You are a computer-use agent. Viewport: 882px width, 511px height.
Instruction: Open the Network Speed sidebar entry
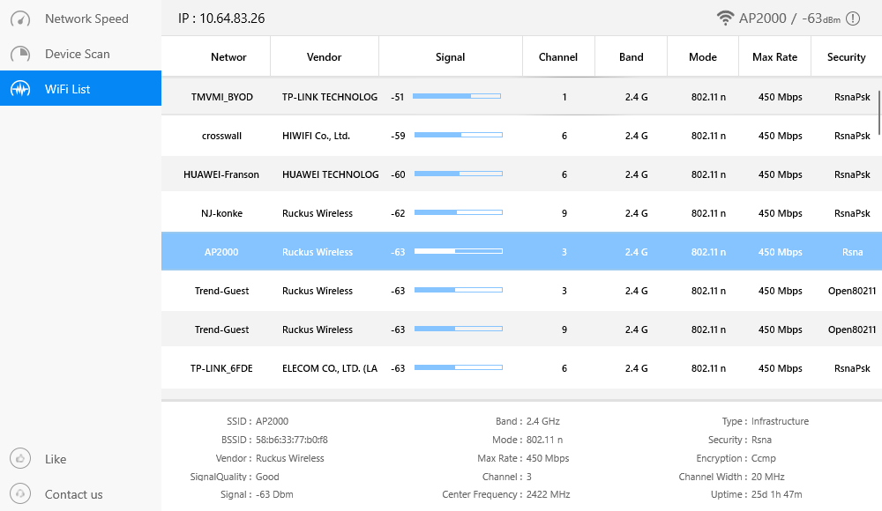click(87, 19)
